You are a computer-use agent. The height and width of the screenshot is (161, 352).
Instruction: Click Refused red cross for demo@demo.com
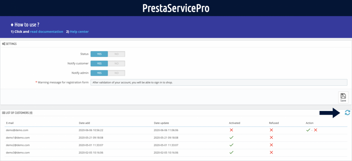[271, 130]
